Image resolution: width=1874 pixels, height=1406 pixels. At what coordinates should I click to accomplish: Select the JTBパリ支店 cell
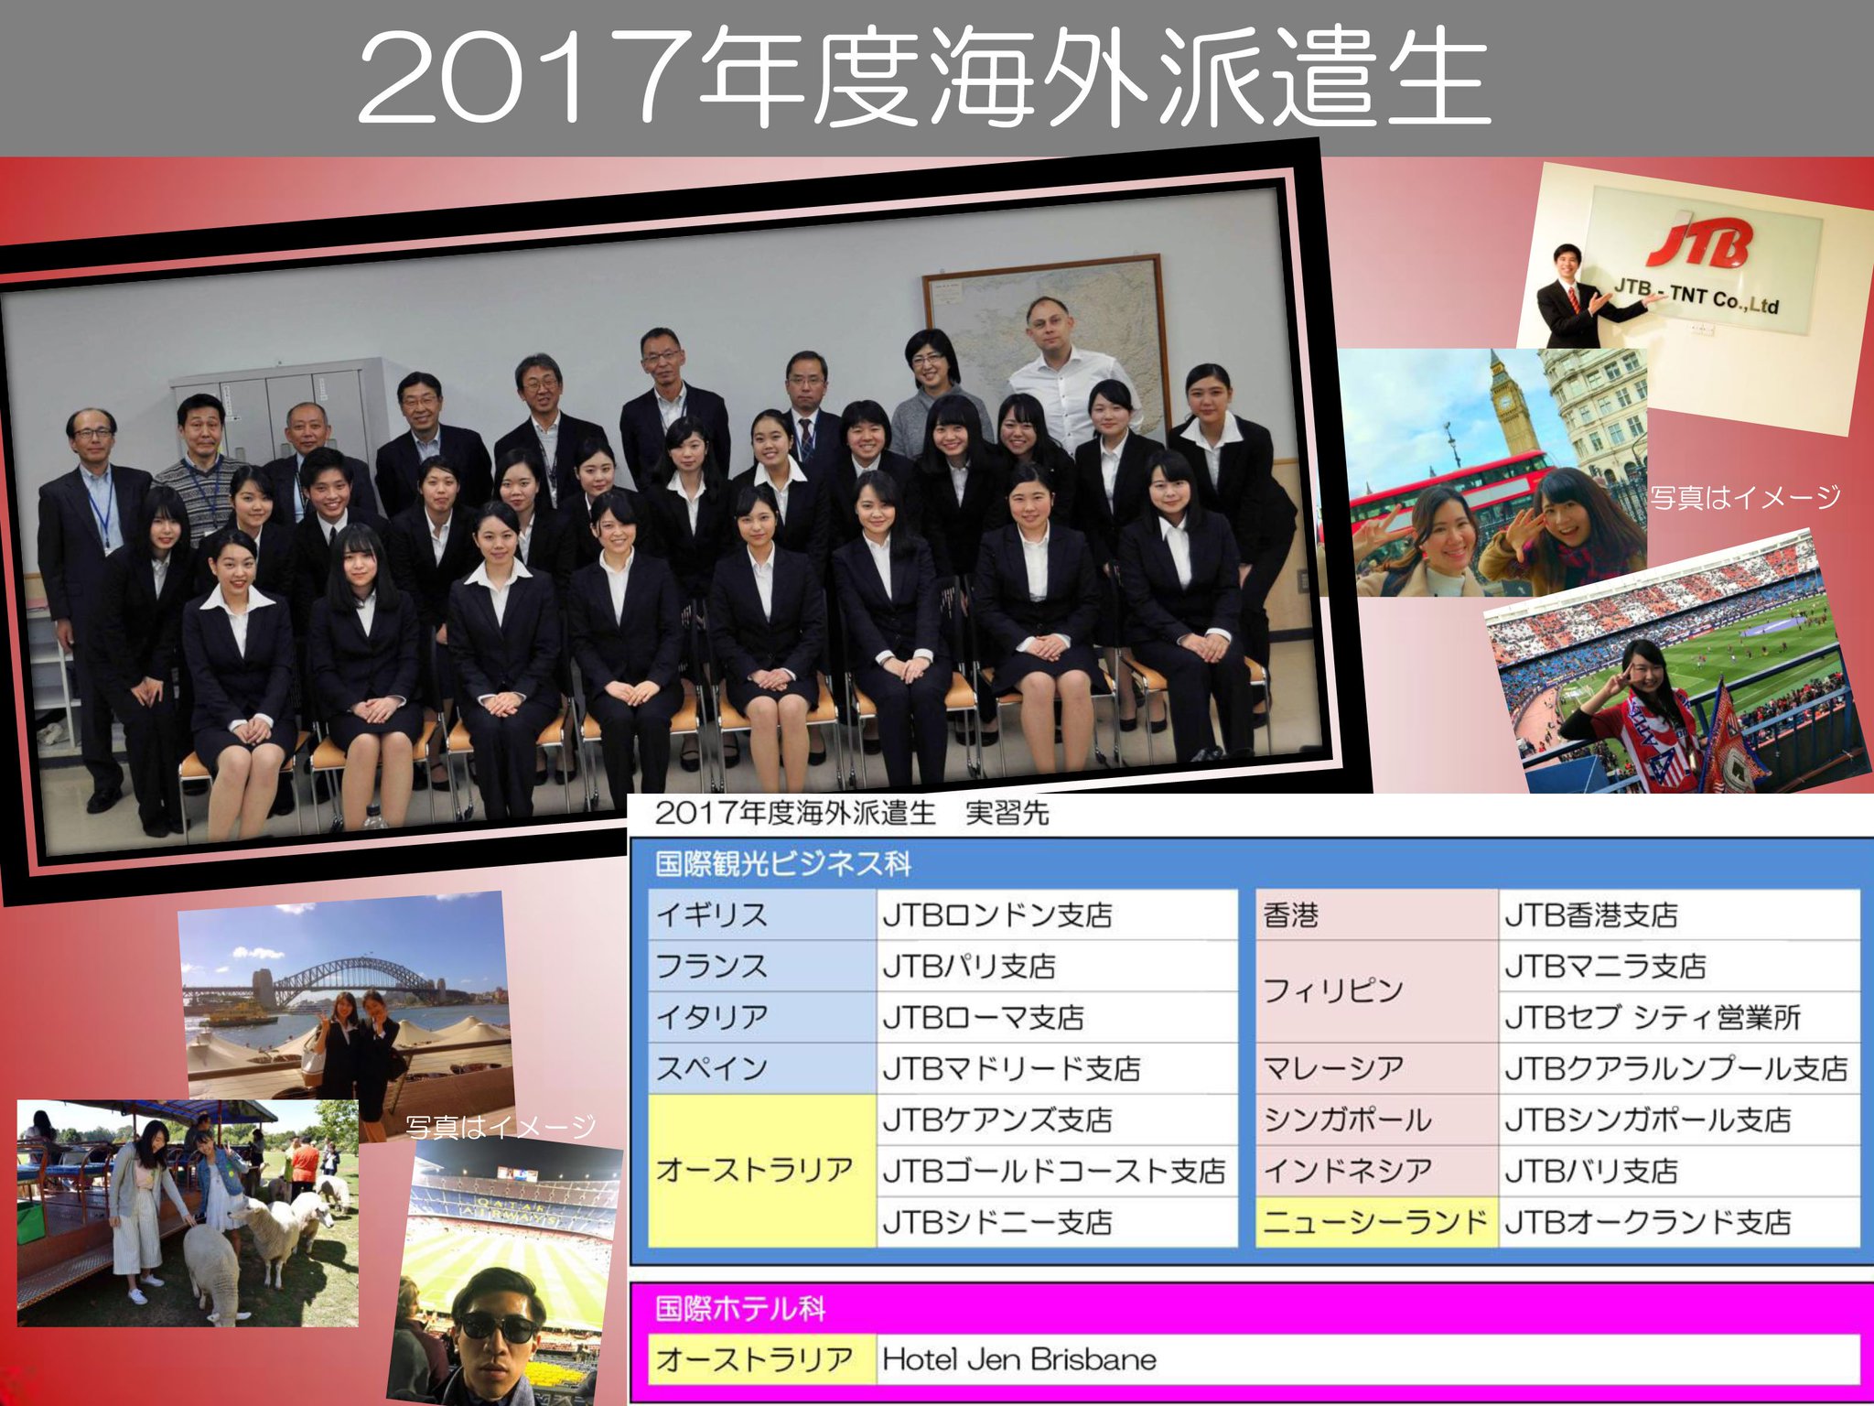[x=1057, y=966]
